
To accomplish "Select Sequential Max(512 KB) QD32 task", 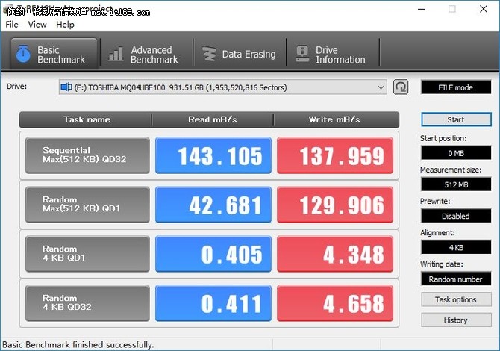I will pyautogui.click(x=87, y=155).
